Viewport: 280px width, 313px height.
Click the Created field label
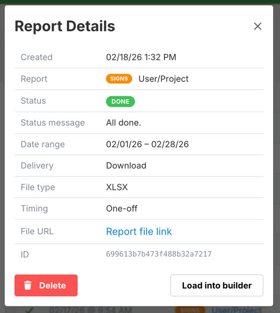37,57
